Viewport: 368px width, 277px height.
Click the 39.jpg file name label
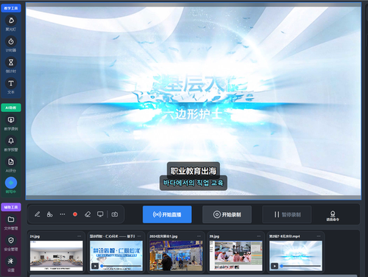(214, 236)
